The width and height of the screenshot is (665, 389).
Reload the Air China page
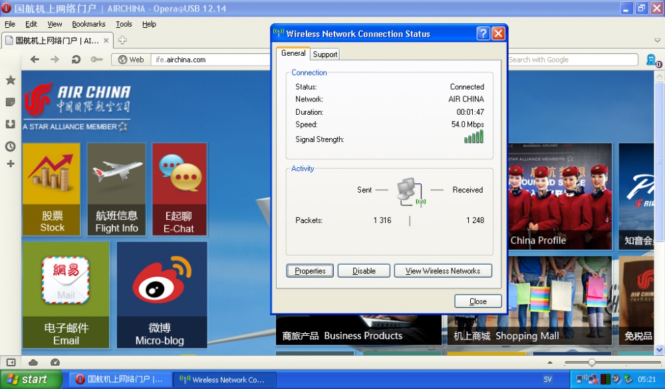(76, 60)
